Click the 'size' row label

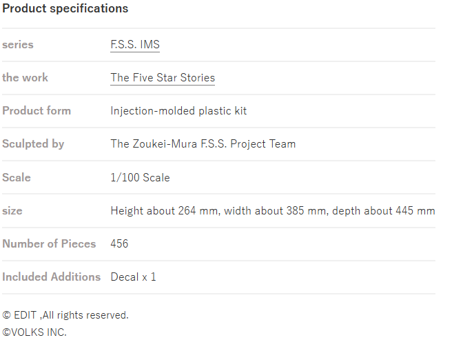12,210
